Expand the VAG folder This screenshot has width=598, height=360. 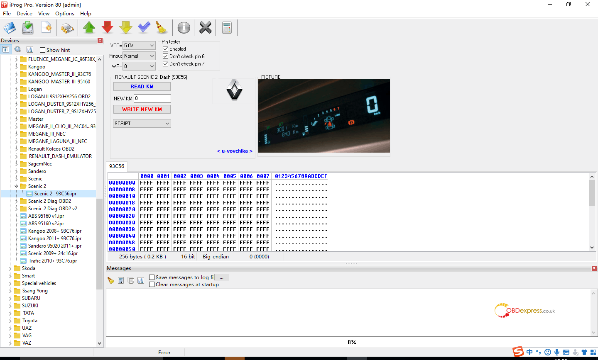(10, 336)
